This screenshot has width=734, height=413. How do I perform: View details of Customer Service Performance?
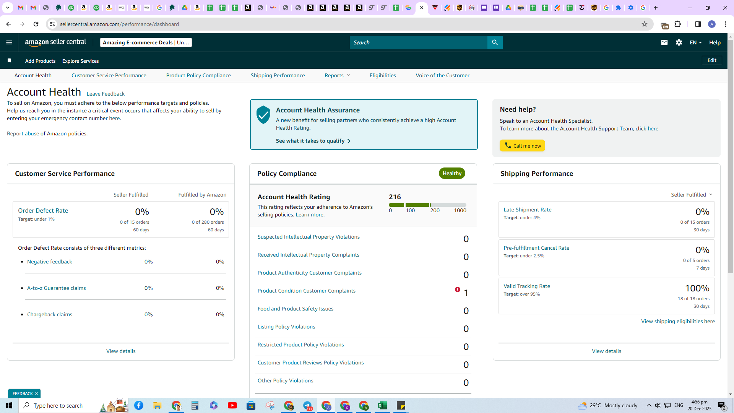click(121, 351)
